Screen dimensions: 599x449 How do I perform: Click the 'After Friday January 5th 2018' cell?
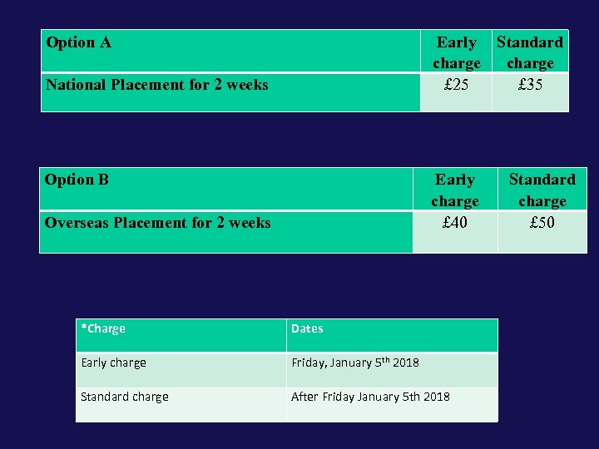point(370,397)
